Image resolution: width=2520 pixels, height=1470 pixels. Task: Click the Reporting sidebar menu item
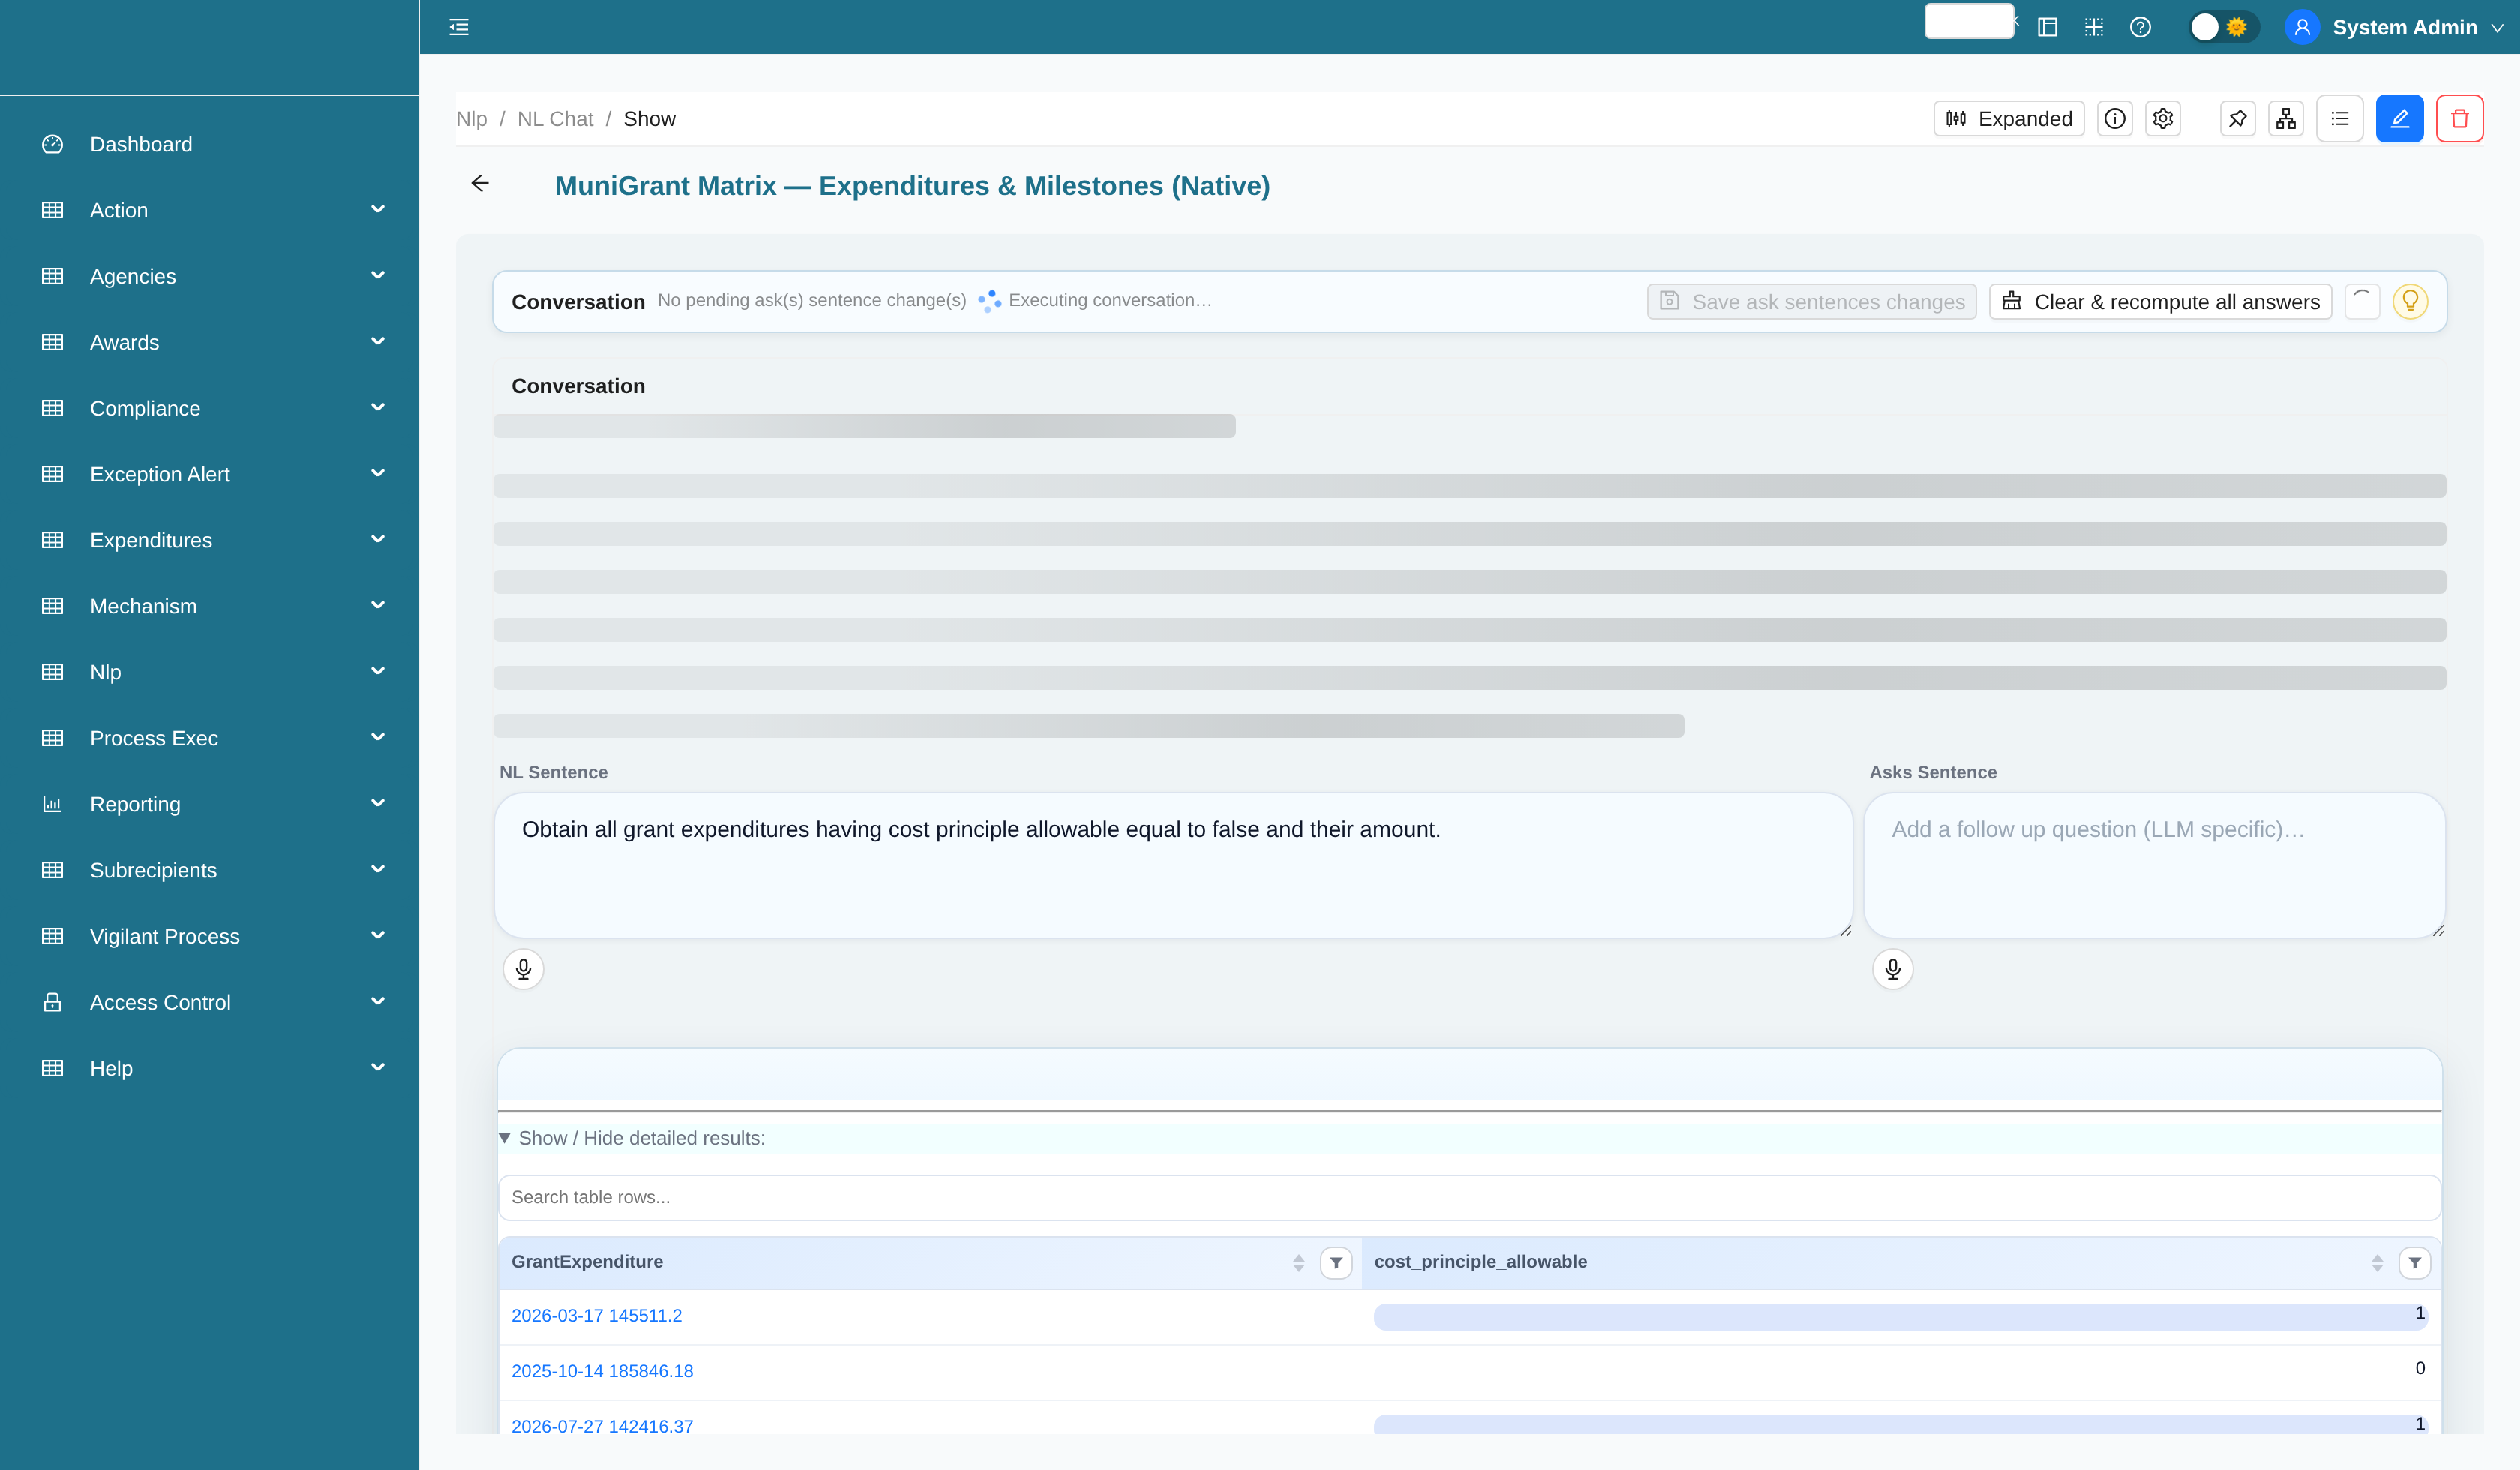pos(210,805)
